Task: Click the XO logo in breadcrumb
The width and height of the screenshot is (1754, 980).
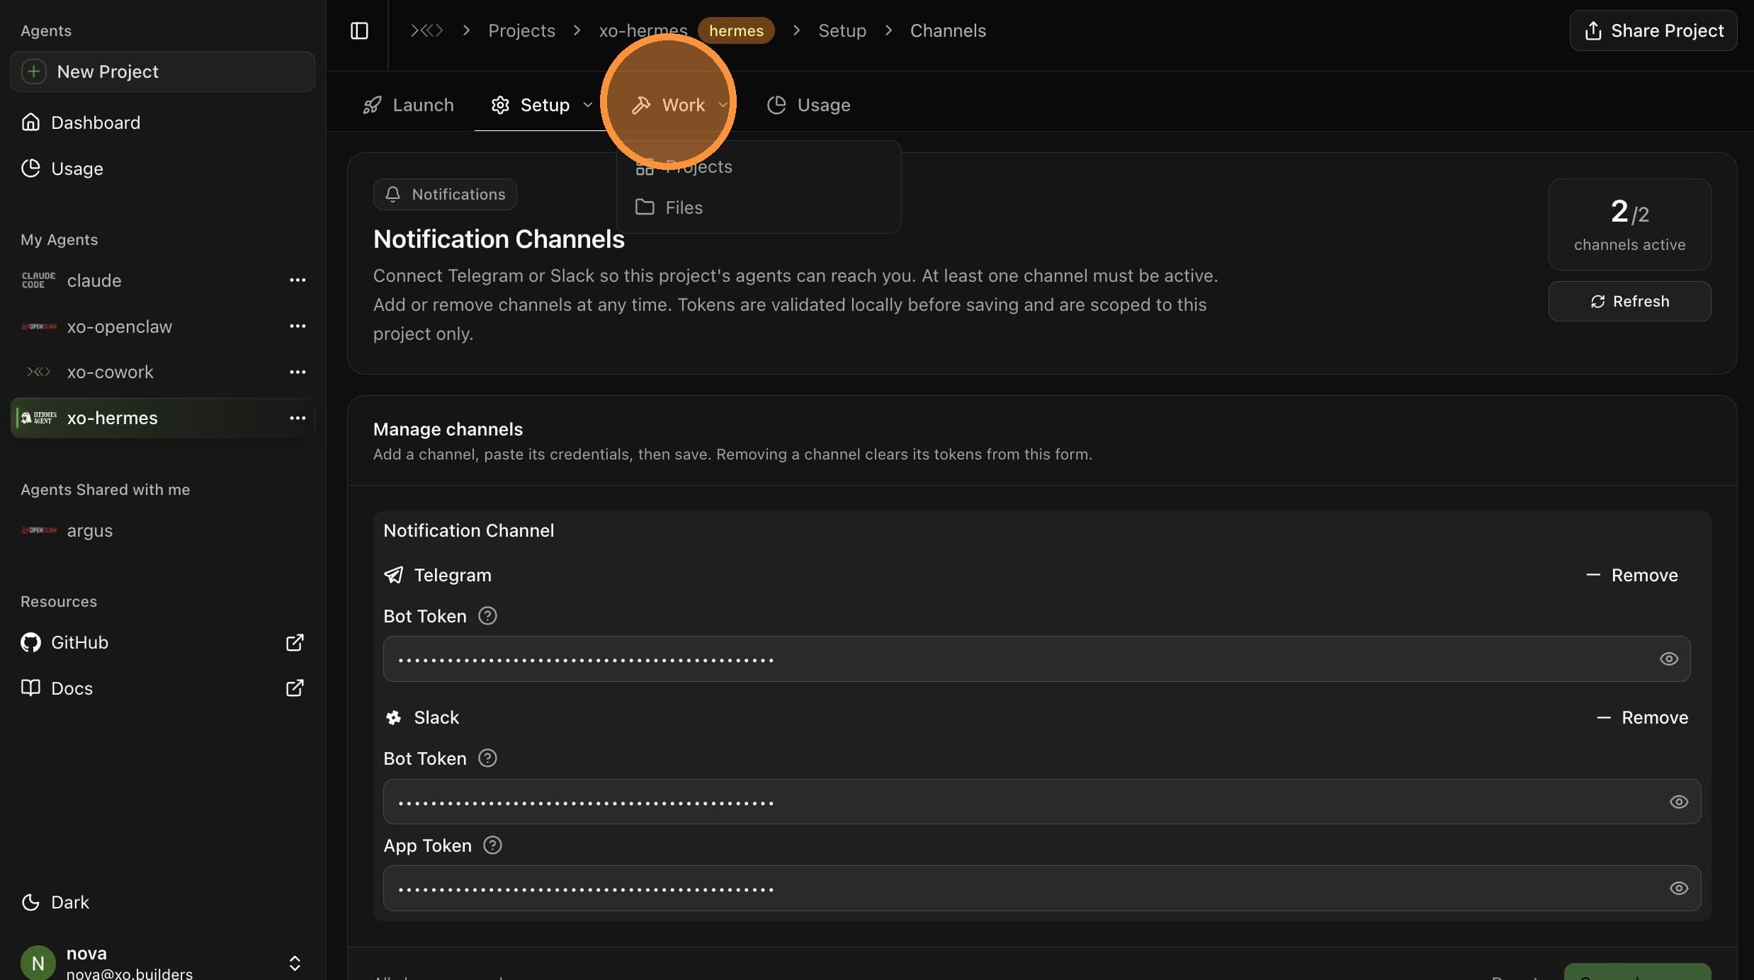Action: (x=426, y=30)
